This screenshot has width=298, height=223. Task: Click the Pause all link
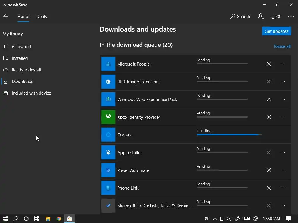[x=282, y=46]
